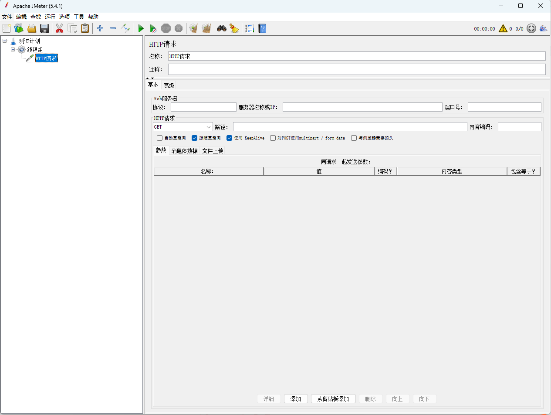The image size is (551, 415).
Task: Click the Expand All plus icon
Action: click(x=100, y=29)
